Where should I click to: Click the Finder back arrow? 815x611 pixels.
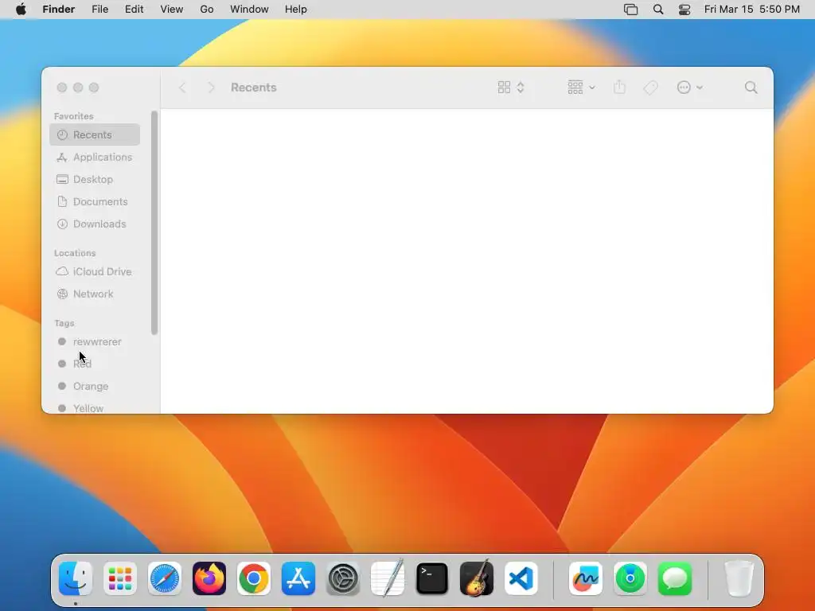click(x=182, y=88)
